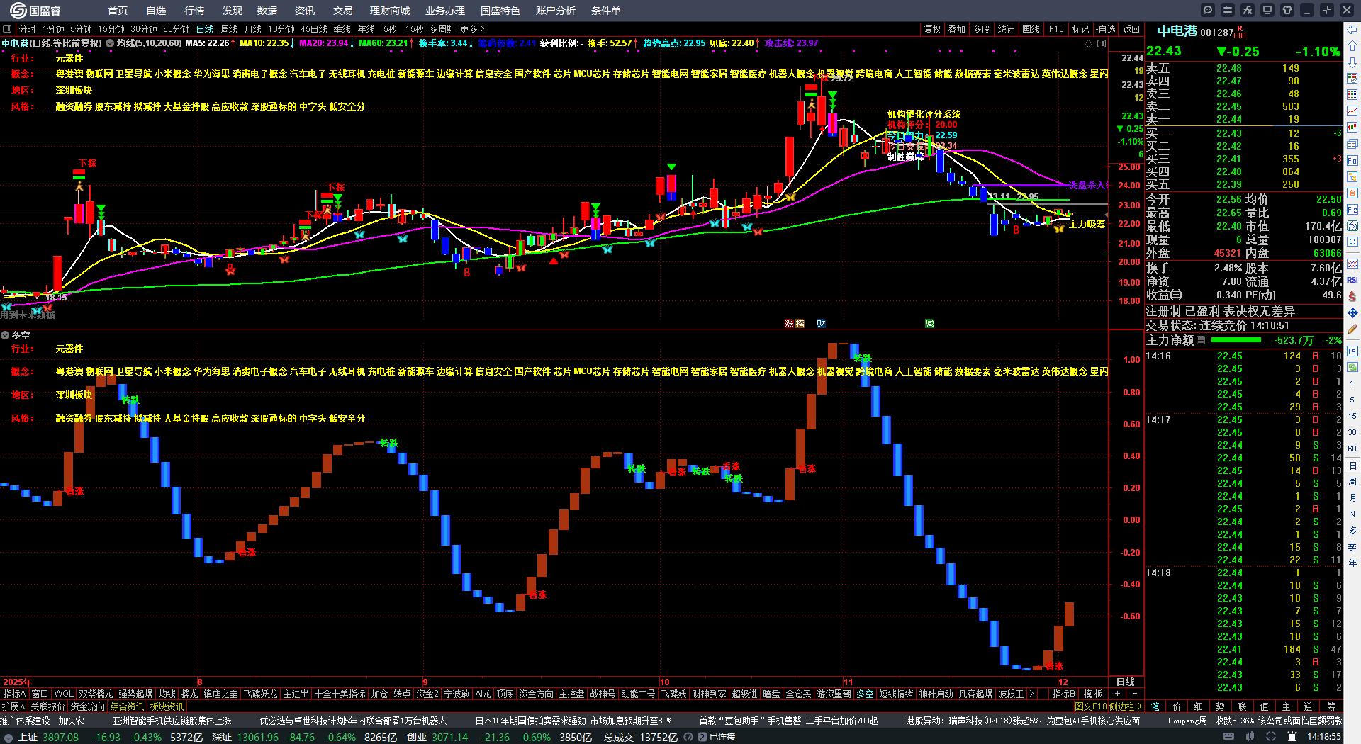Image resolution: width=1361 pixels, height=744 pixels.
Task: Open the candlestick chart sidebar icon
Action: (1352, 128)
